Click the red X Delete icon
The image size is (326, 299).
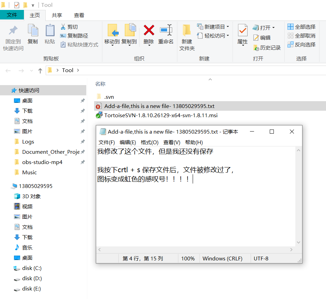click(149, 30)
